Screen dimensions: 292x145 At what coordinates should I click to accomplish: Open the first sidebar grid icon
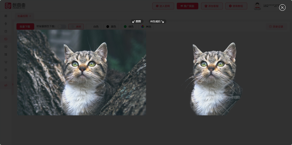coord(6,16)
